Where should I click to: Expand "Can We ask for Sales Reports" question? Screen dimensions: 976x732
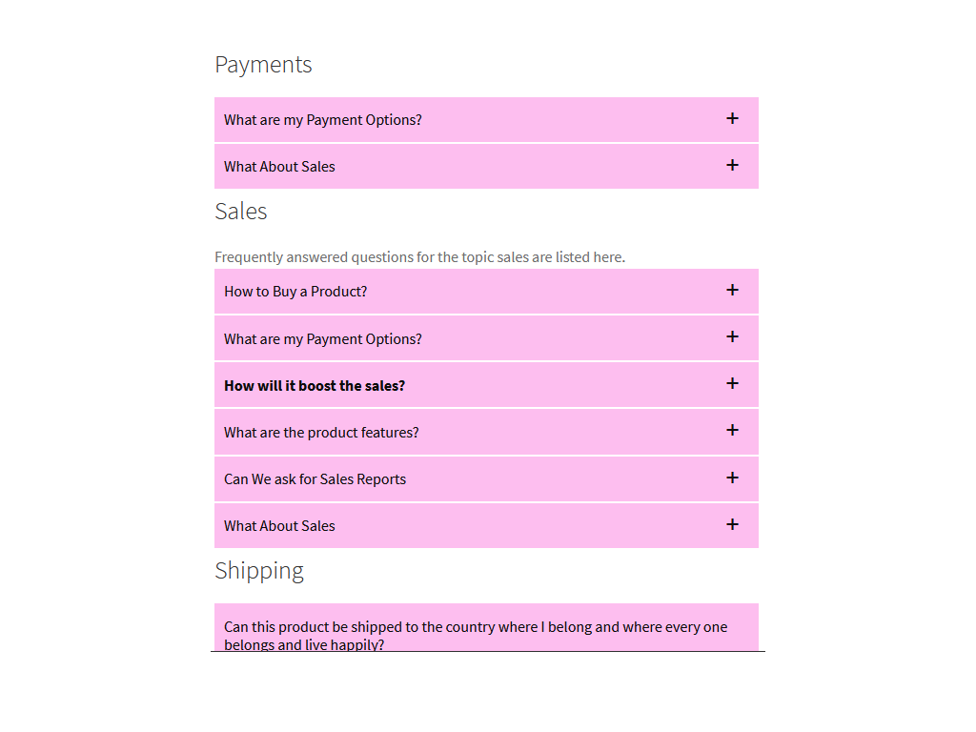point(315,479)
